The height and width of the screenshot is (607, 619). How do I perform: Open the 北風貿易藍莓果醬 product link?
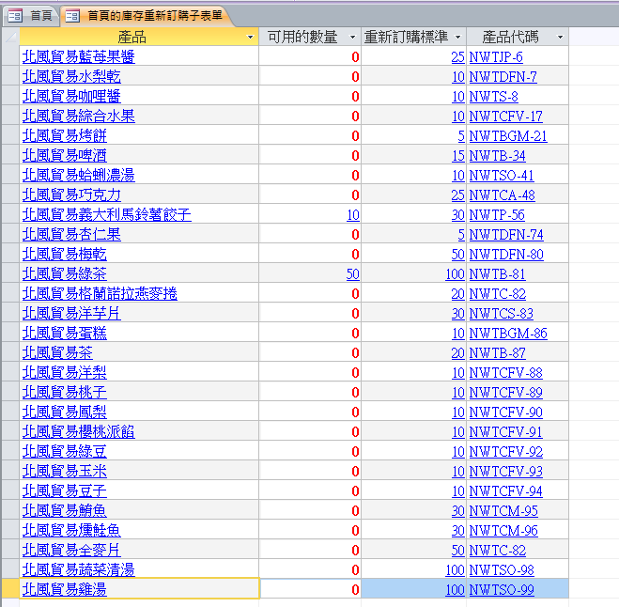click(x=79, y=57)
